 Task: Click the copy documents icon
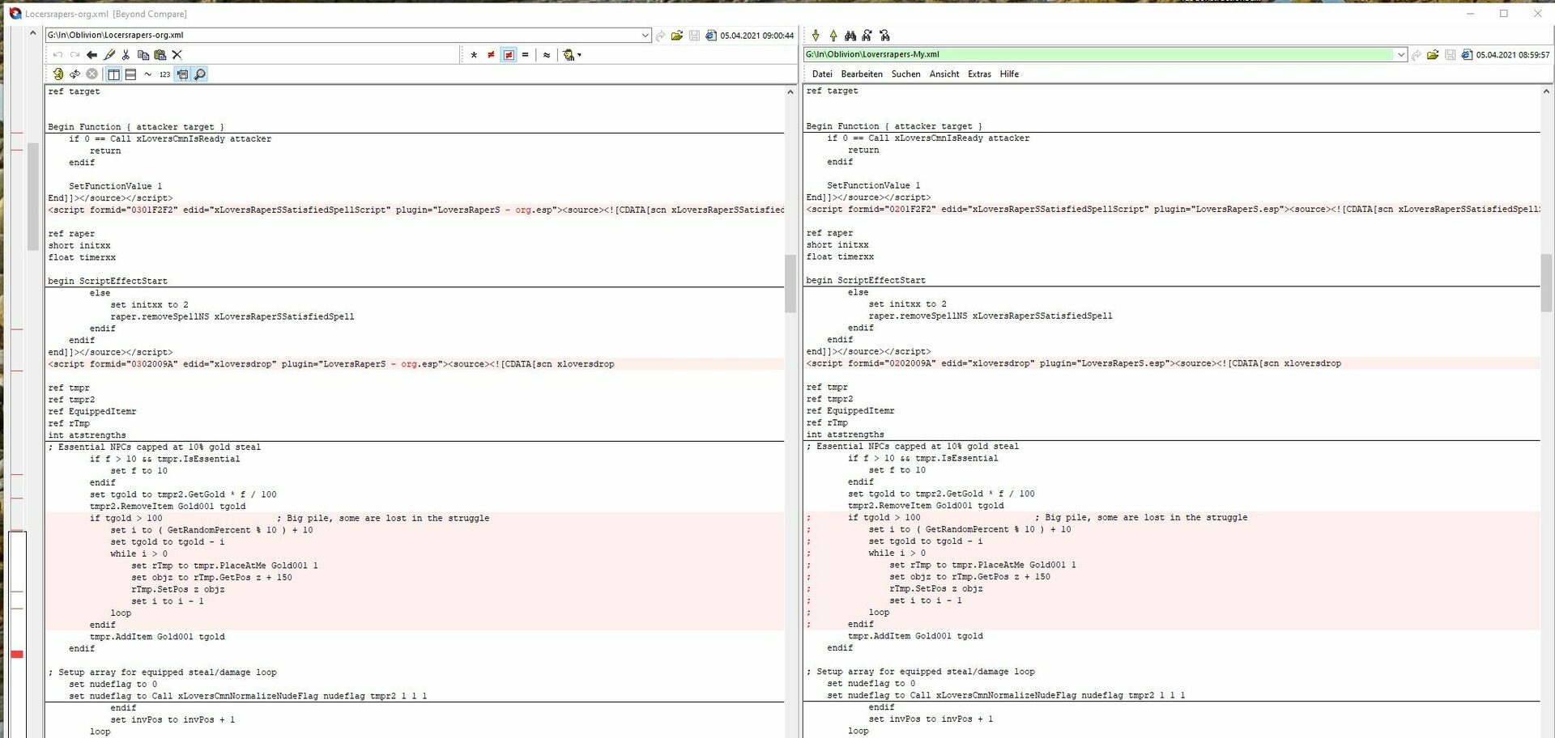pos(143,55)
